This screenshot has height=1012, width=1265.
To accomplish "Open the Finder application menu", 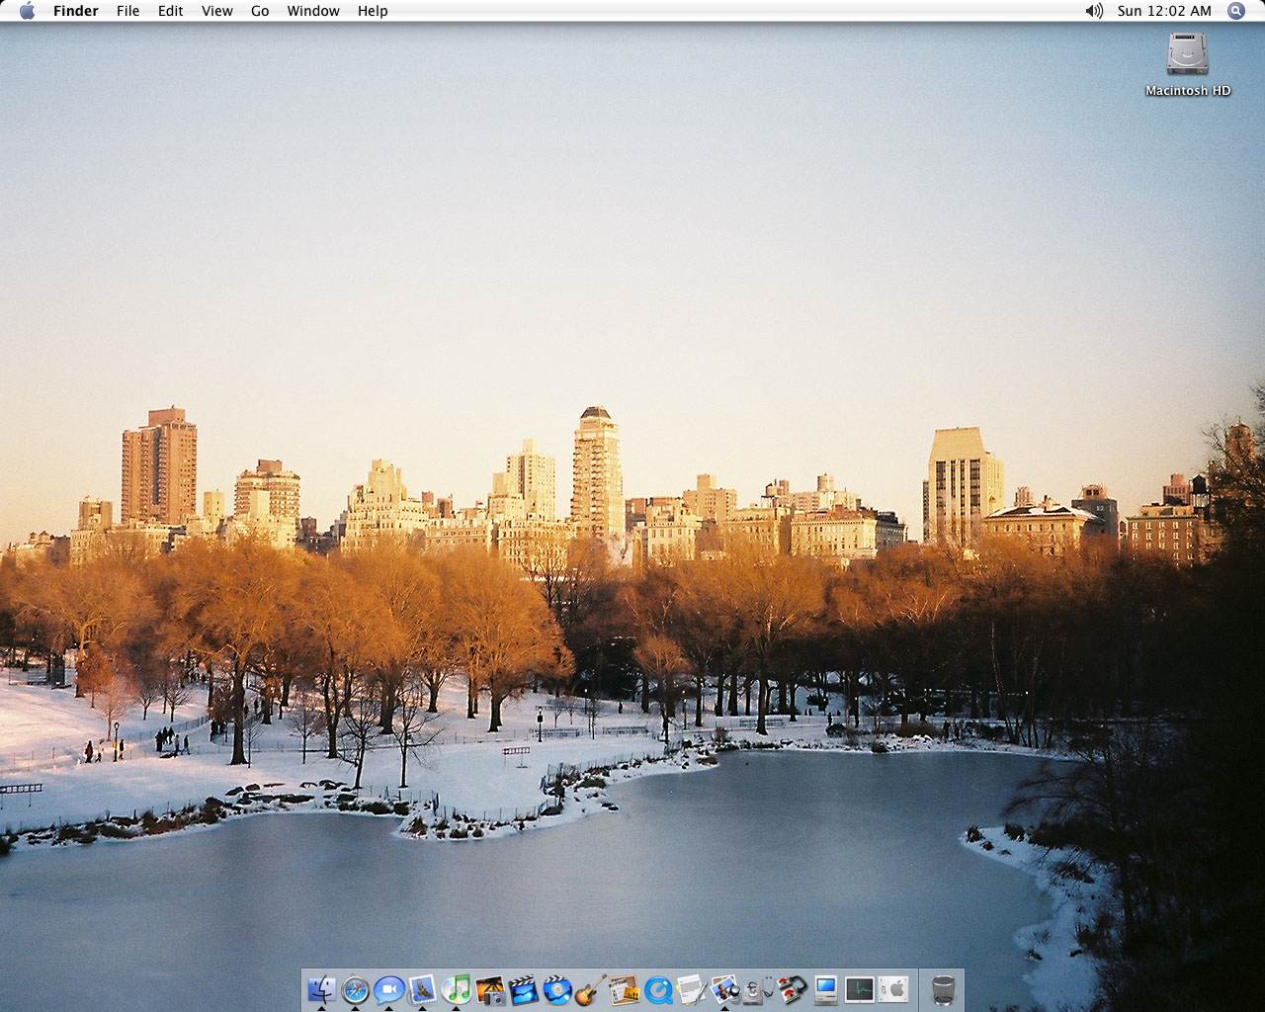I will click(76, 11).
